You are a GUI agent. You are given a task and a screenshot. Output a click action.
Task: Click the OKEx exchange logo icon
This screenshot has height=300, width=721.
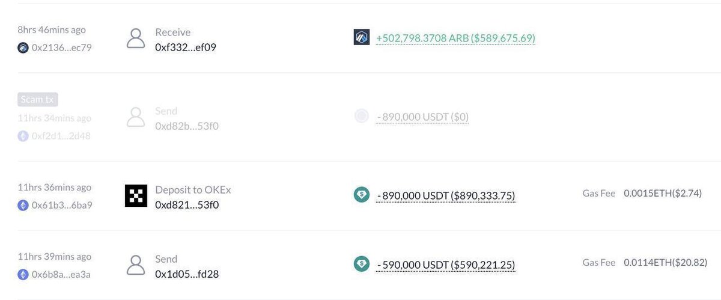pyautogui.click(x=136, y=196)
